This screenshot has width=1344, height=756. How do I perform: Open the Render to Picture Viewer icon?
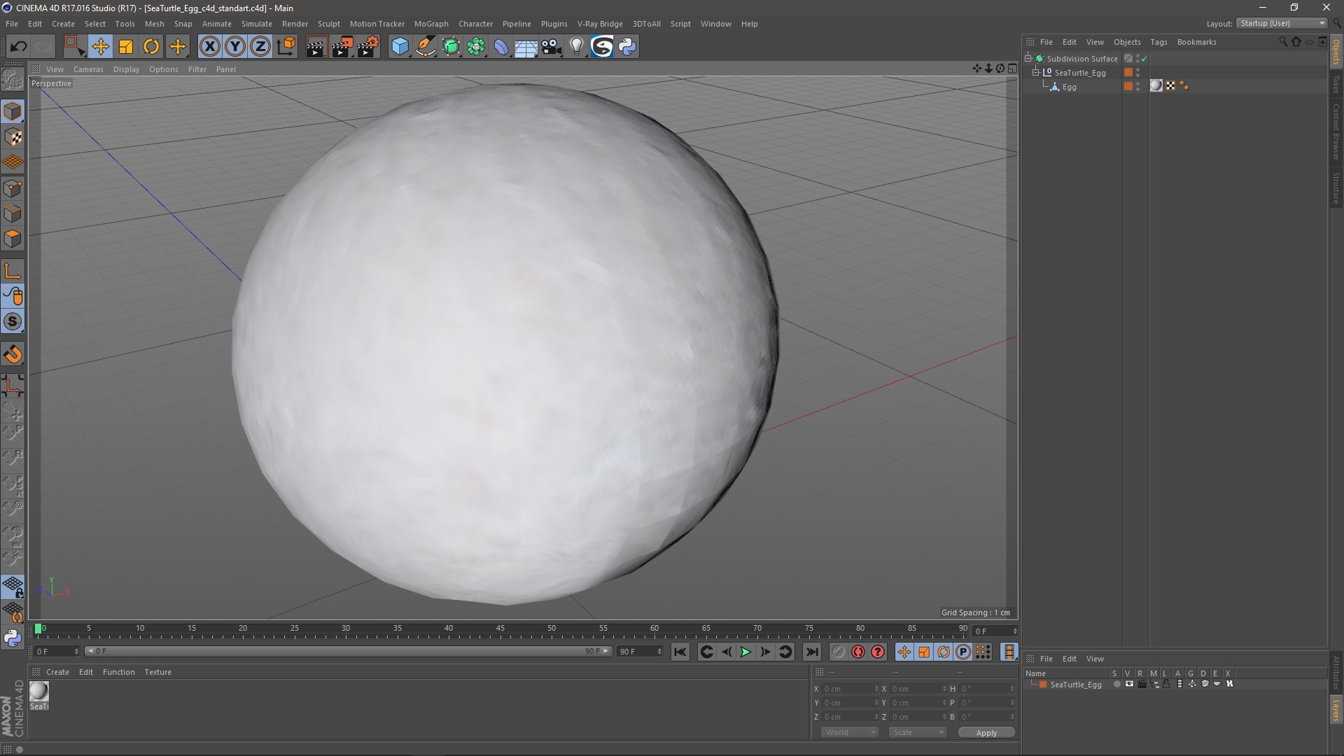coord(342,47)
